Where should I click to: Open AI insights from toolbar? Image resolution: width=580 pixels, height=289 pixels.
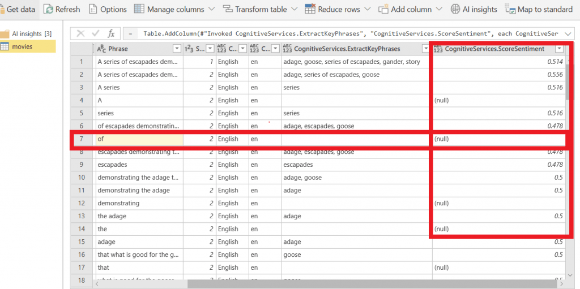point(474,9)
